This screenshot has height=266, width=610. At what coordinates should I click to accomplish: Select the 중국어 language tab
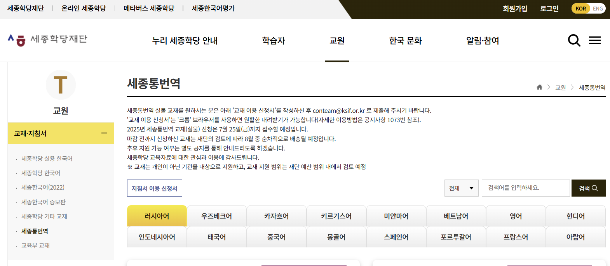[277, 237]
